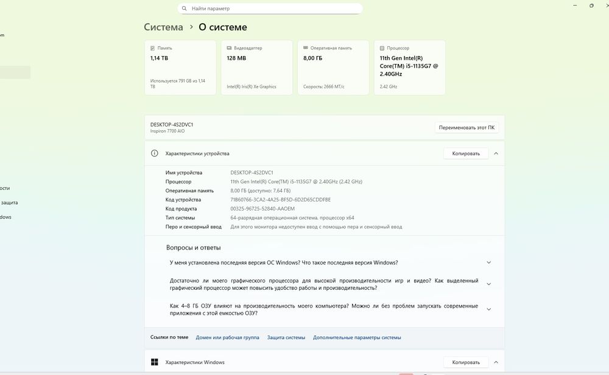Open "Дополнительные параметры системы" link

click(357, 337)
